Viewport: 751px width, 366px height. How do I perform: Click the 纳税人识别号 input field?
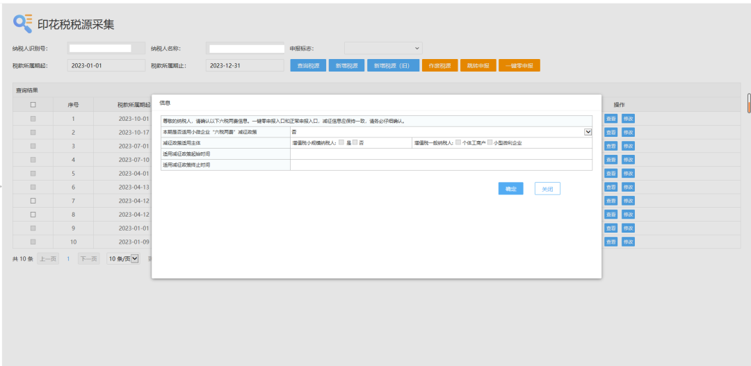(106, 49)
